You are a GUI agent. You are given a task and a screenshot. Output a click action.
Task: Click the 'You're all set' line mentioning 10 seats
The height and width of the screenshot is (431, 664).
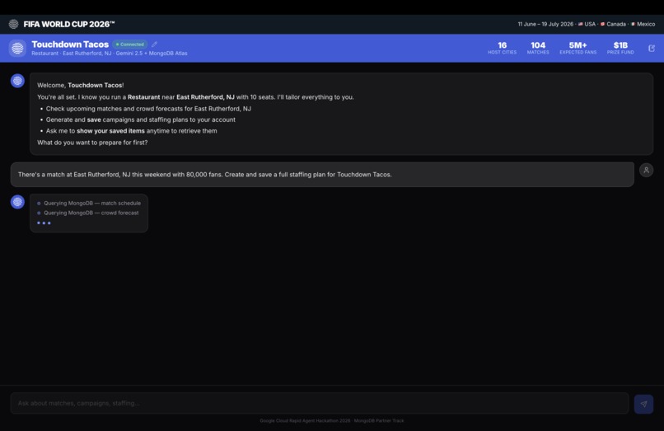click(x=195, y=97)
